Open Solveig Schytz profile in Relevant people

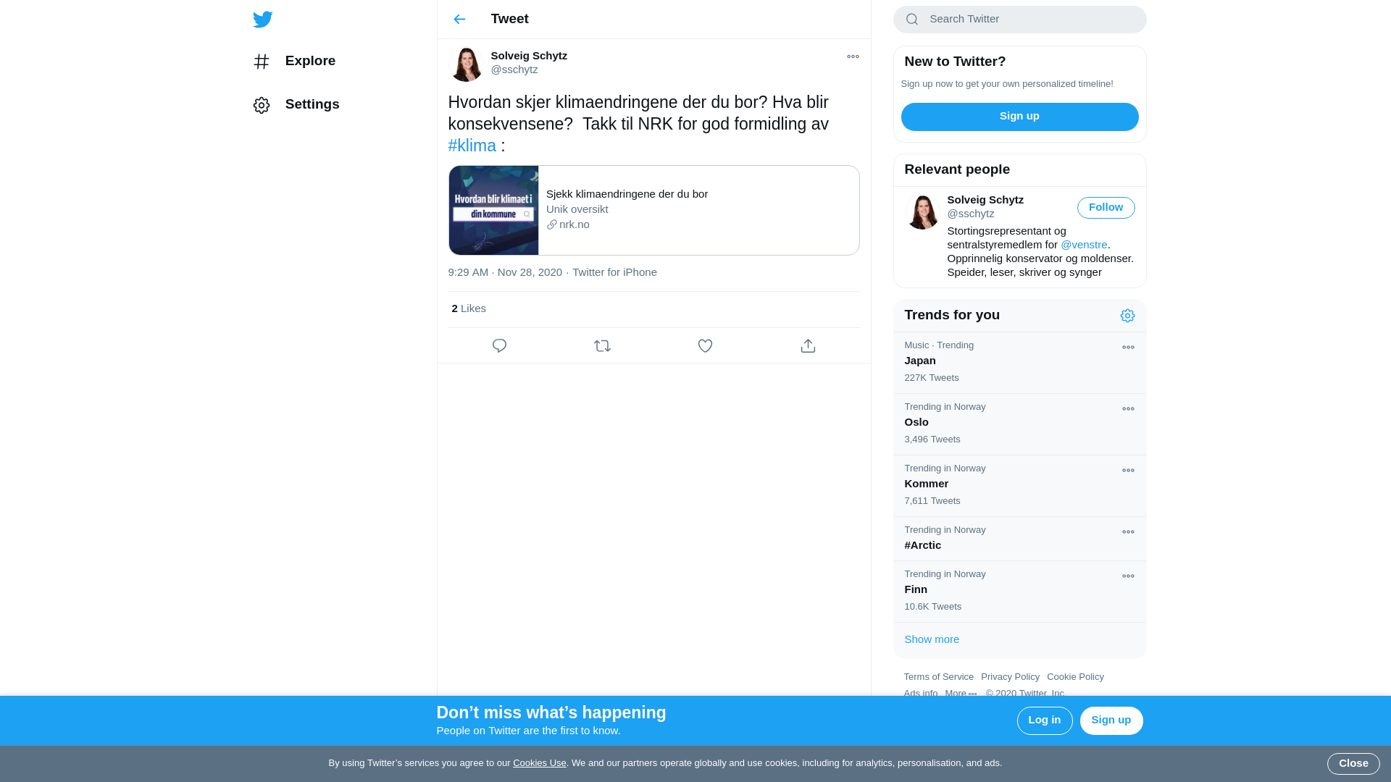coord(985,200)
